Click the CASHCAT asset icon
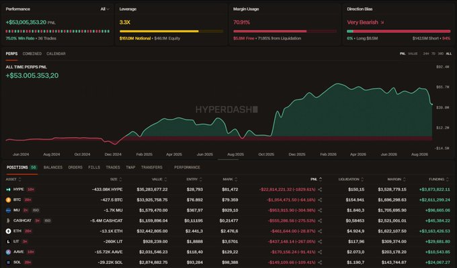Viewport: 457px width, 268px height. pyautogui.click(x=8, y=221)
